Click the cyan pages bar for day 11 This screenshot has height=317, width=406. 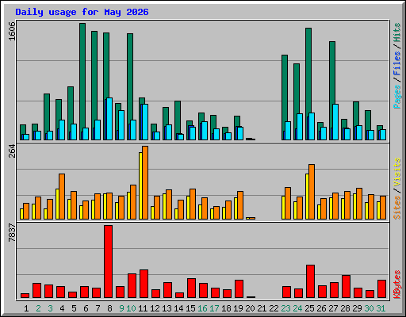point(145,122)
